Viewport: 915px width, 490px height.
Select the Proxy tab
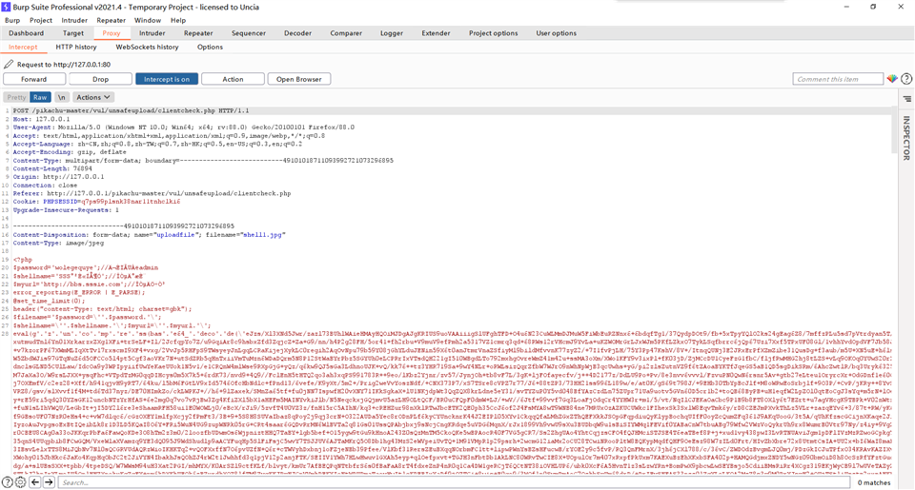(x=112, y=33)
